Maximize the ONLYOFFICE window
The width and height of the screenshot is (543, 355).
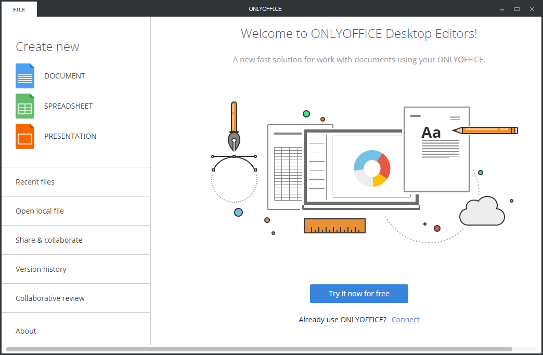pyautogui.click(x=516, y=9)
